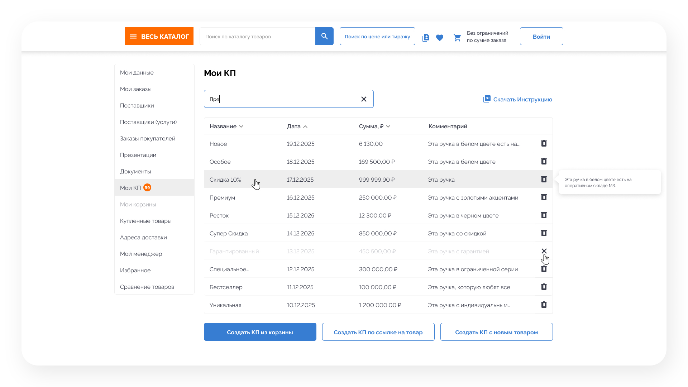Image resolution: width=688 pixels, height=387 pixels.
Task: Open the 'Новое' КП row name
Action: point(218,144)
